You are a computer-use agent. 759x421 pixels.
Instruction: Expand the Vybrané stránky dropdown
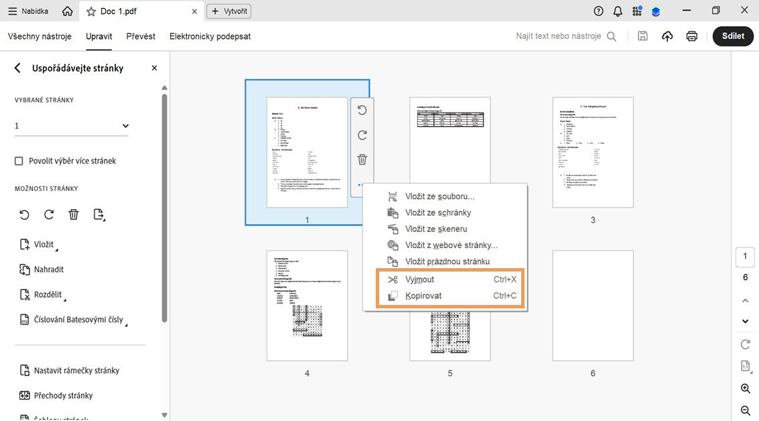pos(72,126)
